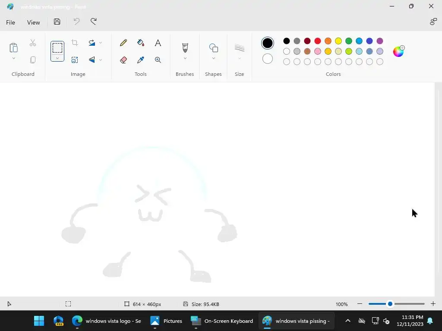Click the zoom slider handle
Image resolution: width=442 pixels, height=331 pixels.
click(x=390, y=304)
